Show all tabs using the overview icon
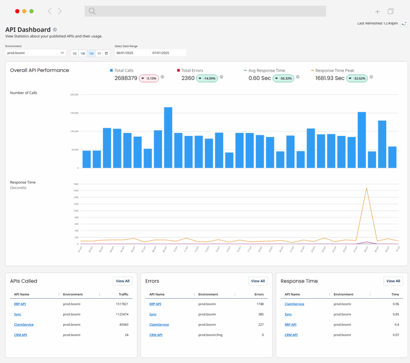 tap(391, 11)
